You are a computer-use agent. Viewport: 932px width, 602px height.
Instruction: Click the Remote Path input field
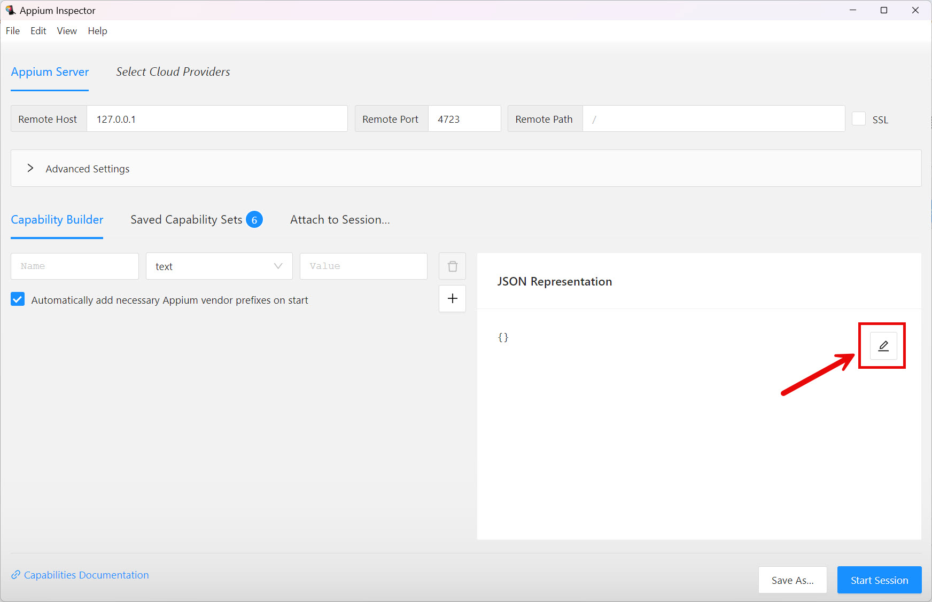tap(713, 119)
